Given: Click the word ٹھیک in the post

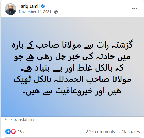Looking at the screenshot, I should pyautogui.click(x=23, y=79).
